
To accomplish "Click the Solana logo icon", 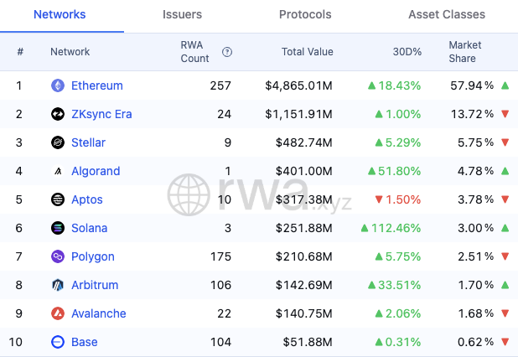I will pyautogui.click(x=58, y=228).
